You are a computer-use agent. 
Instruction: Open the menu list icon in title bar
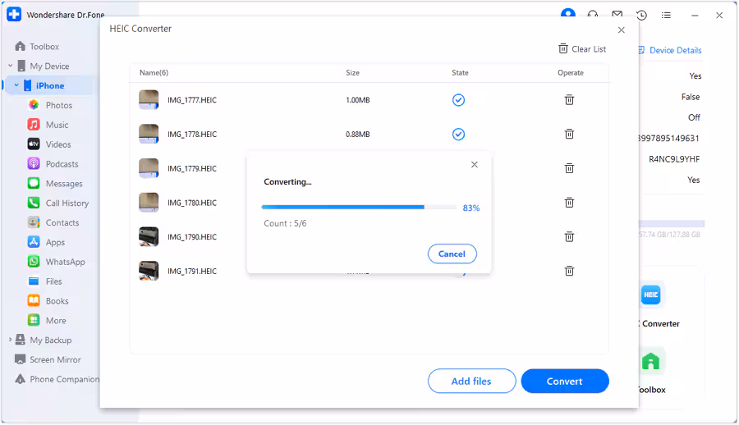click(666, 16)
